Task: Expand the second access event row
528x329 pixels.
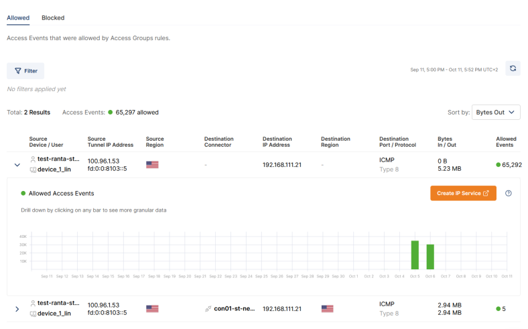Action: point(17,309)
